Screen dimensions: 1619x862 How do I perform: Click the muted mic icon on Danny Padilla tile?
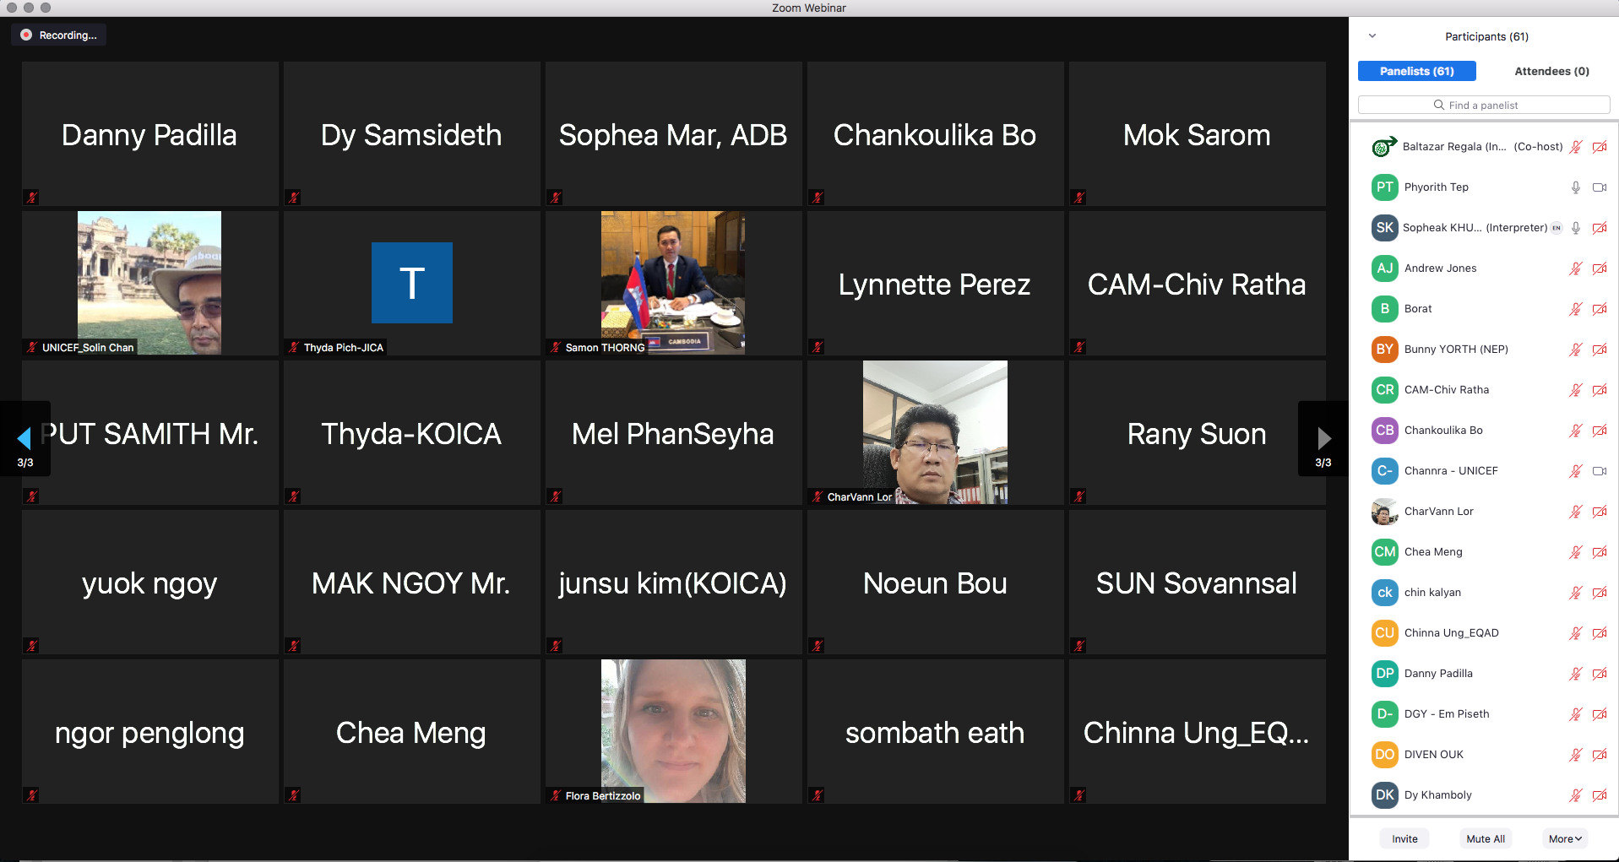click(x=32, y=198)
